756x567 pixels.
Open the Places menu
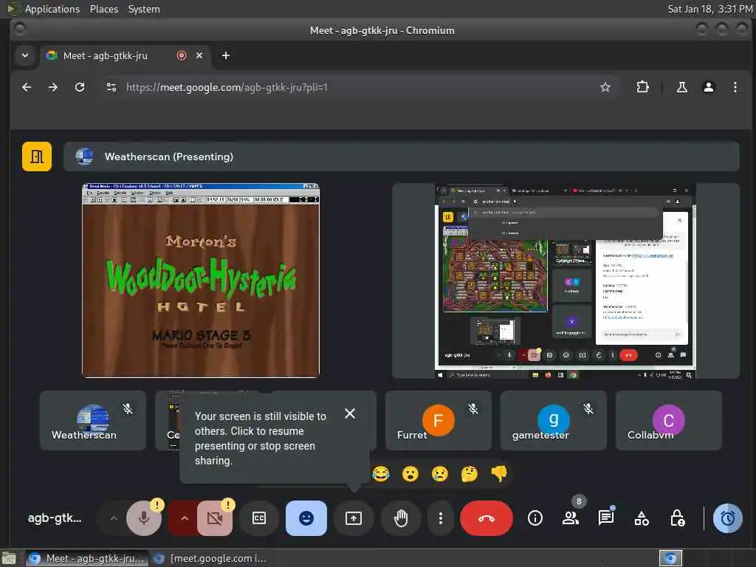coord(103,9)
